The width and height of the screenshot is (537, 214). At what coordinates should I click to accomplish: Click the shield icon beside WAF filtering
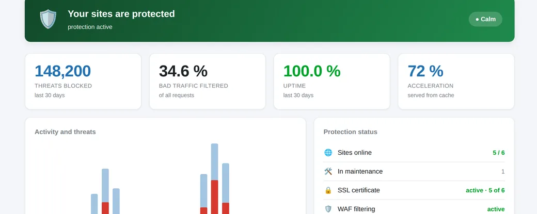pos(328,209)
